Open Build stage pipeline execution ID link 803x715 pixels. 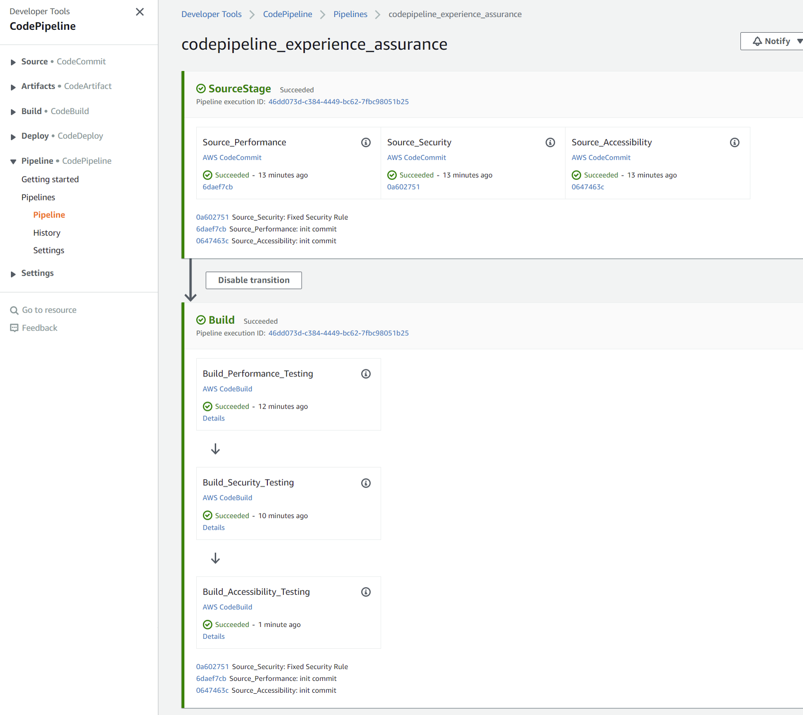[x=338, y=333]
